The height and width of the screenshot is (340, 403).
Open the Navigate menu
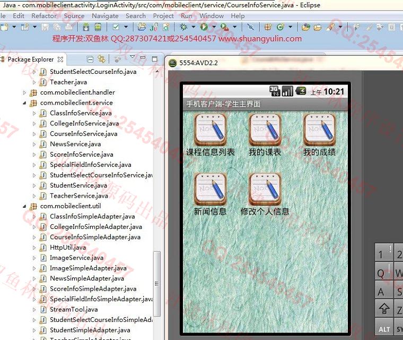(x=105, y=16)
